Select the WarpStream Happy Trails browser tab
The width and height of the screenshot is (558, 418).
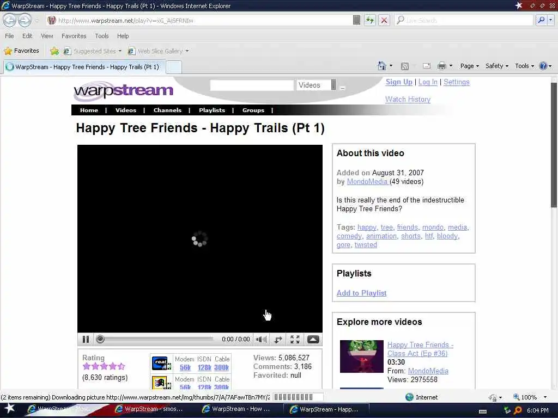(x=84, y=67)
